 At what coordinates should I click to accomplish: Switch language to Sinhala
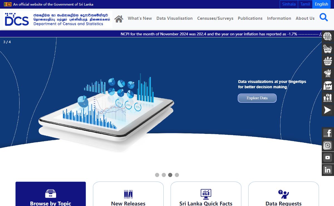tap(289, 4)
